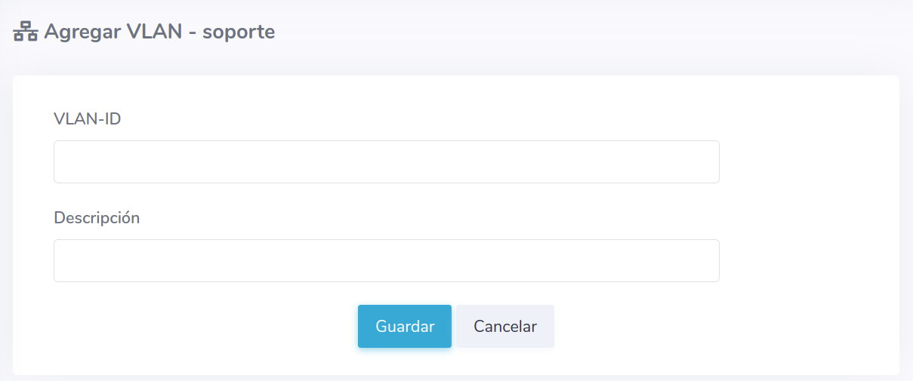Submit the form using Guardar
Viewport: 913px width, 381px height.
(405, 327)
